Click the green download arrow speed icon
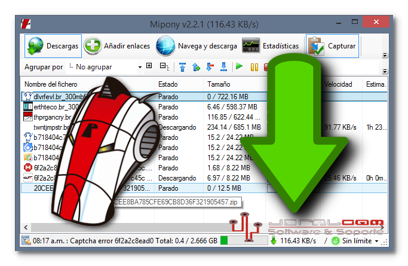The width and height of the screenshot is (408, 266). [x=273, y=240]
